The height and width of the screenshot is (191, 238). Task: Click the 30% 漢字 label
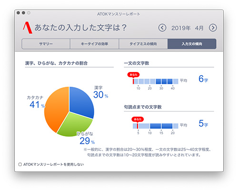point(100,95)
